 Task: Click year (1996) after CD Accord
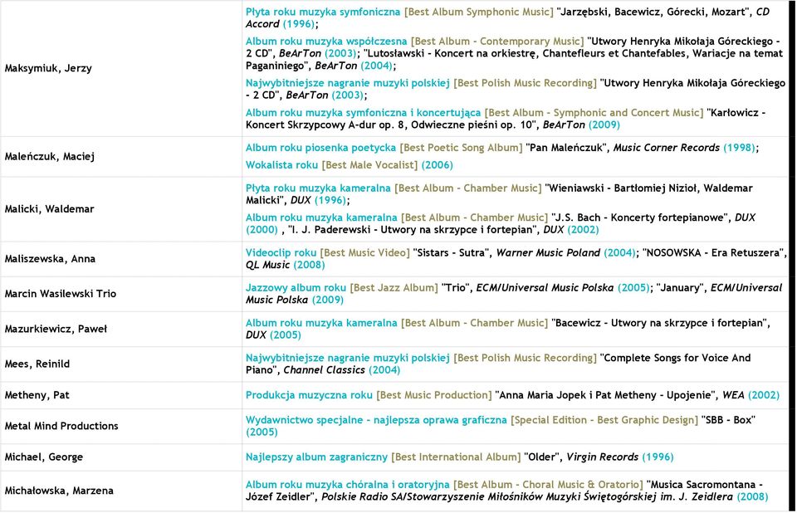point(299,24)
